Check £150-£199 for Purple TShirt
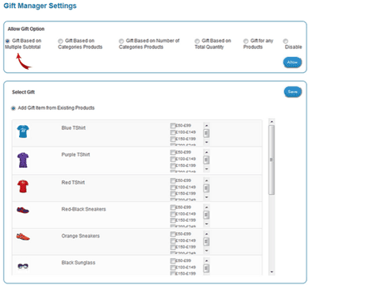 [173, 165]
